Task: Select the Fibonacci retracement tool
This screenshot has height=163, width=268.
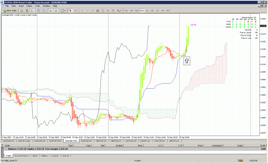Action: pyautogui.click(x=103, y=11)
